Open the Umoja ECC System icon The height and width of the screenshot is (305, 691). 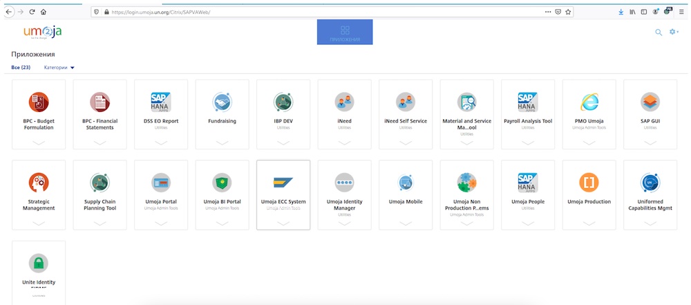tap(283, 183)
